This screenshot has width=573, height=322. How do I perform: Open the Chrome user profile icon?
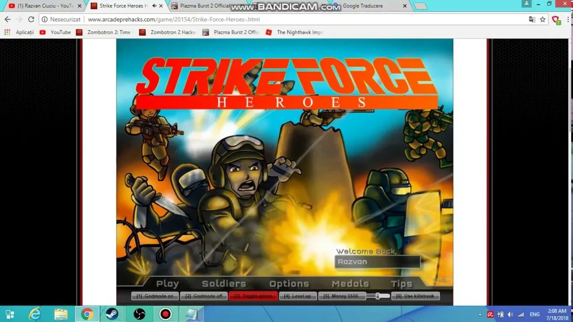click(x=526, y=4)
